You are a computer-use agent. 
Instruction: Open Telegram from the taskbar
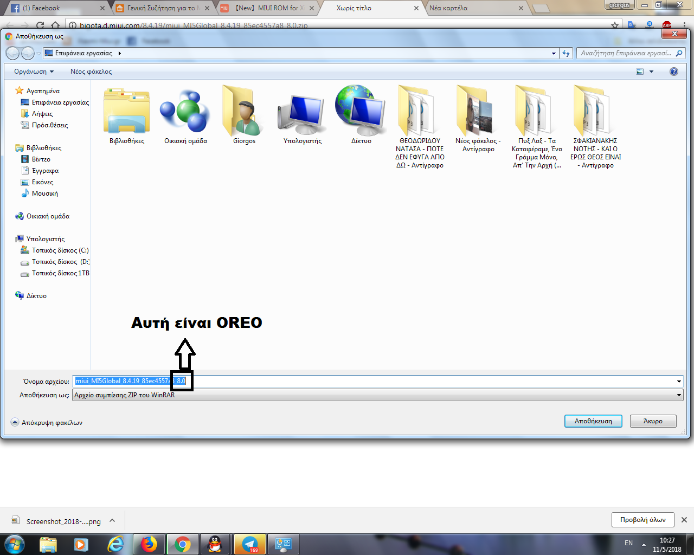[250, 544]
